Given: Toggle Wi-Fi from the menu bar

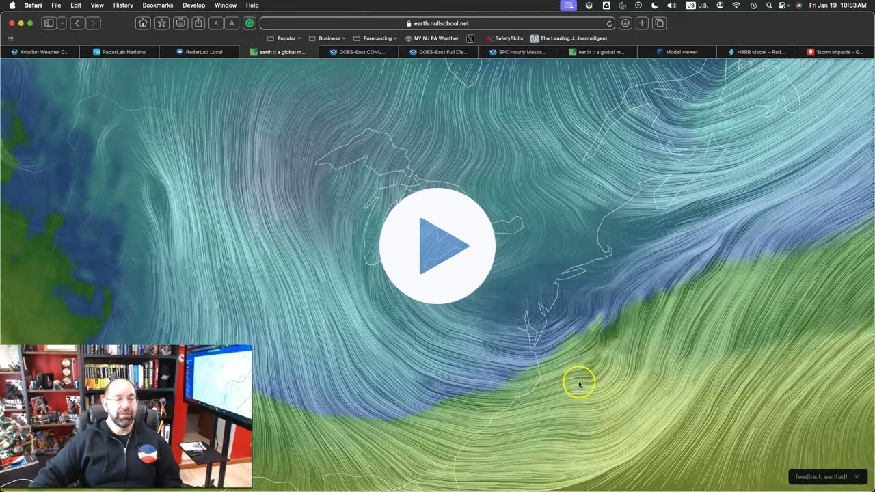Looking at the screenshot, I should [x=736, y=5].
